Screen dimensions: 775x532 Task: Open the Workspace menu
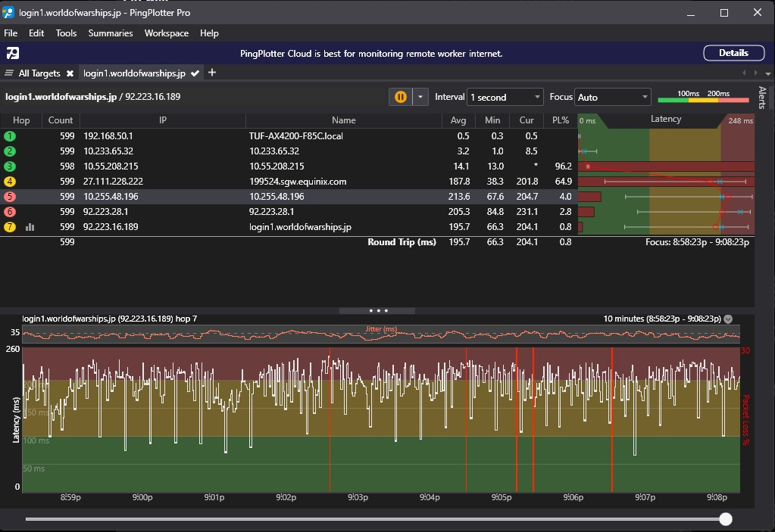pyautogui.click(x=167, y=33)
